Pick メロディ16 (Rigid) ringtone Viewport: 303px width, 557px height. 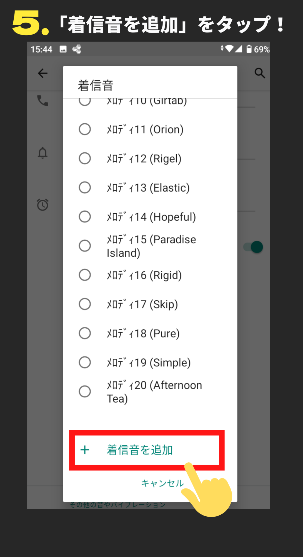click(150, 275)
